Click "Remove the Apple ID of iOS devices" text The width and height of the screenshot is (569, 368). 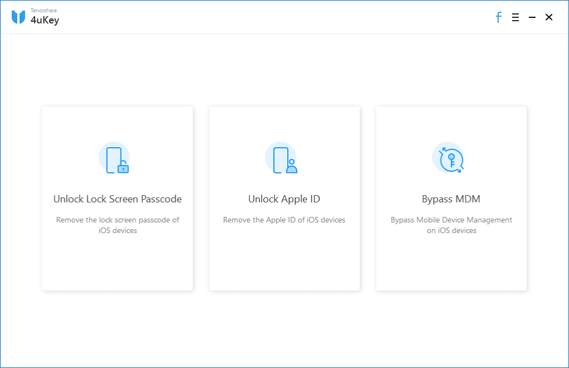284,220
